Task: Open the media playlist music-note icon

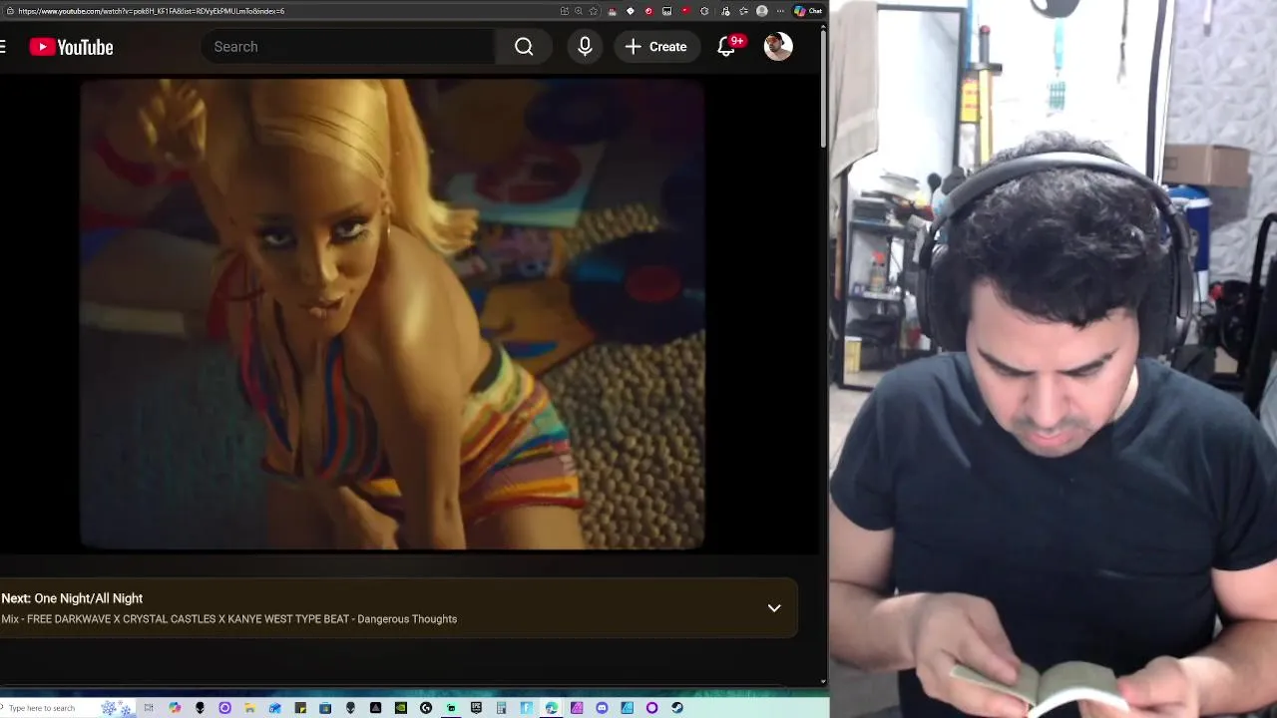Action: point(725,11)
